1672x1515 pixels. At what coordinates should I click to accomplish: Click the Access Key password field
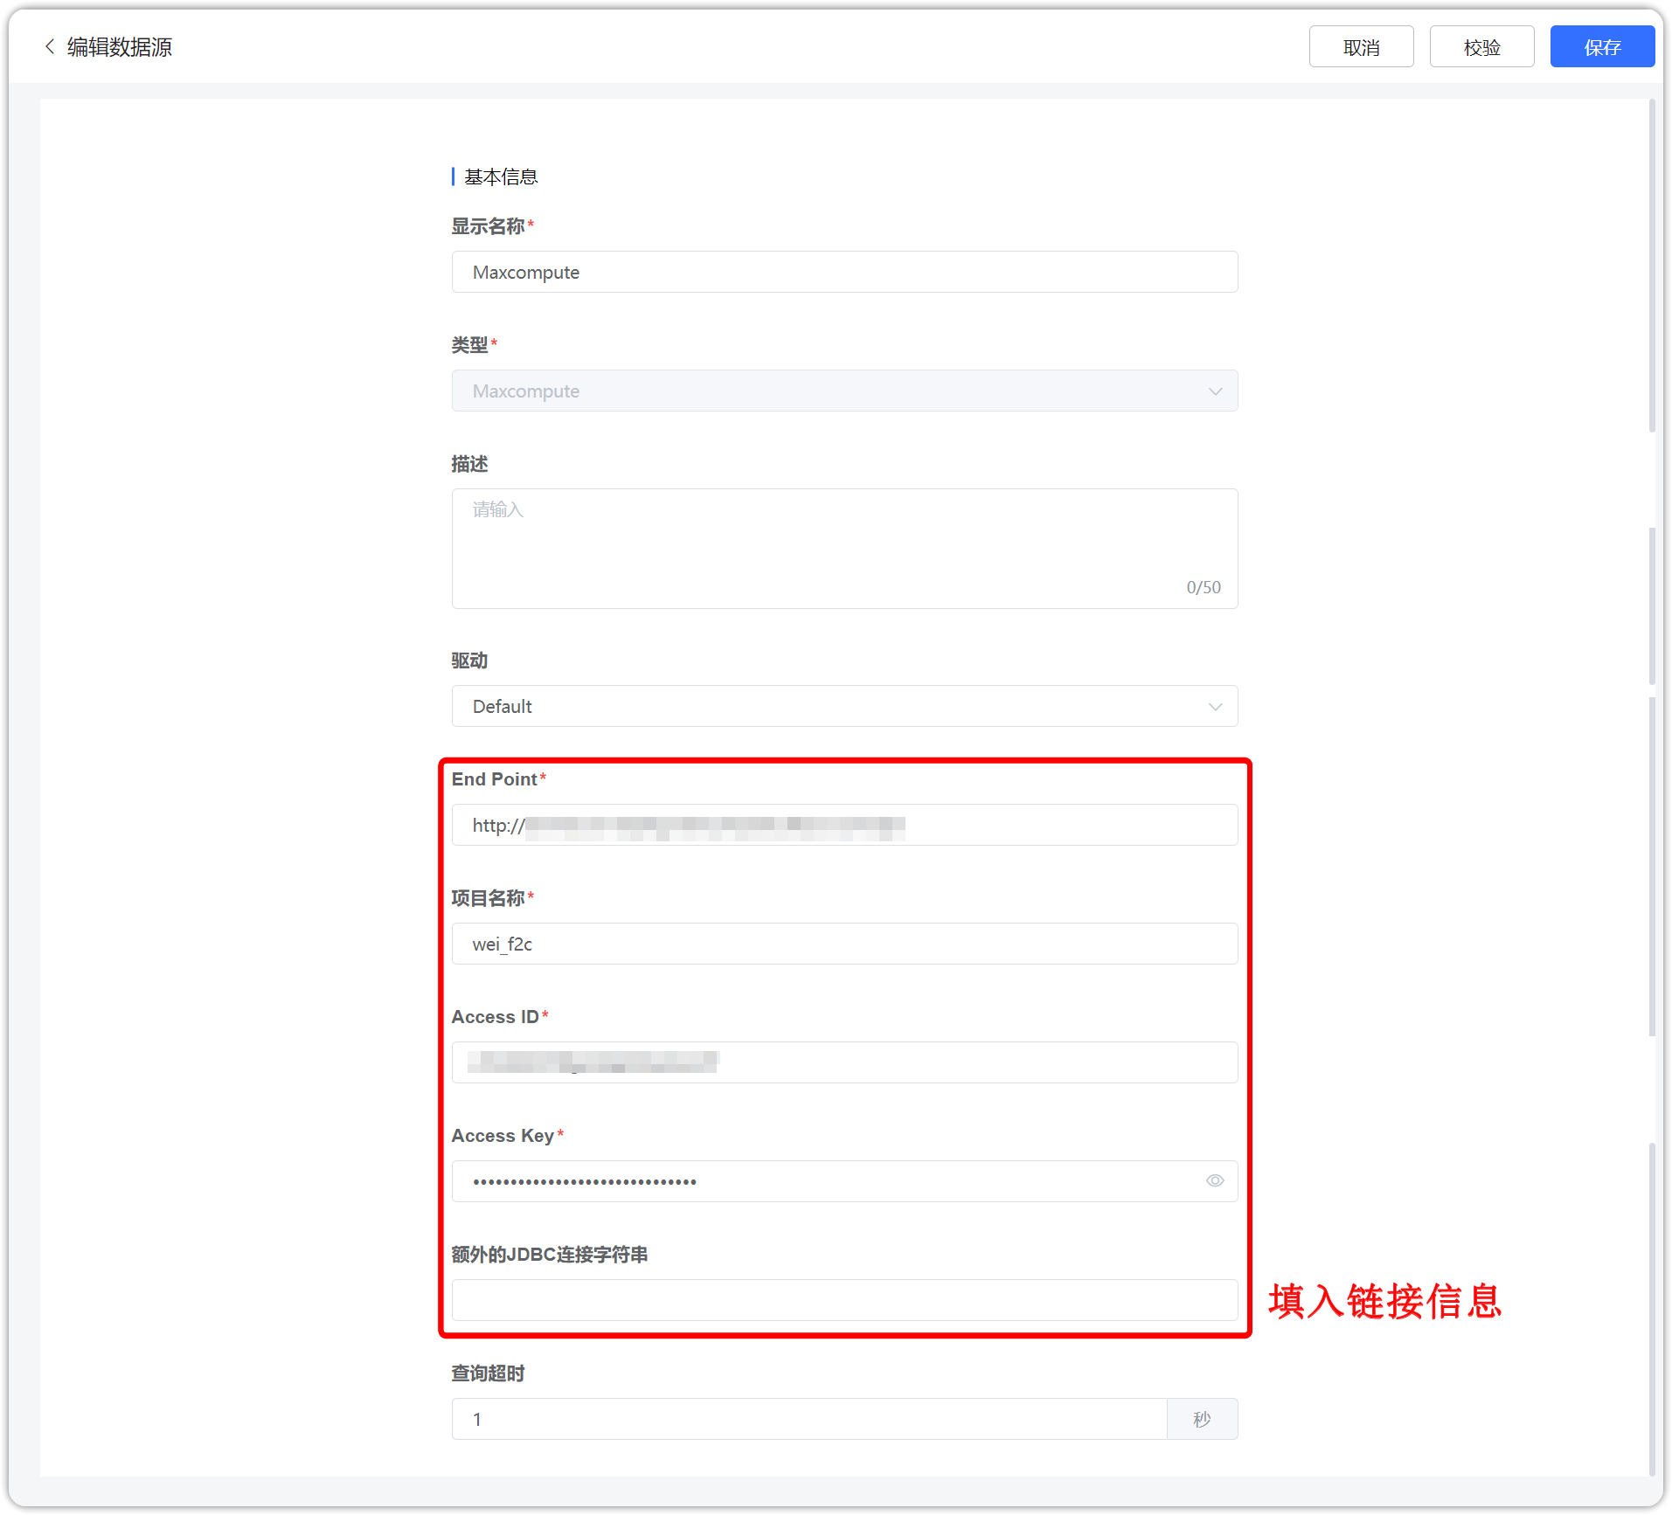[844, 1181]
